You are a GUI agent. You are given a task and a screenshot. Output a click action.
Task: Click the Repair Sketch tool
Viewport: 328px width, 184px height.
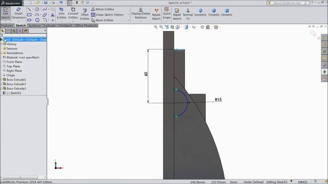[x=156, y=14]
